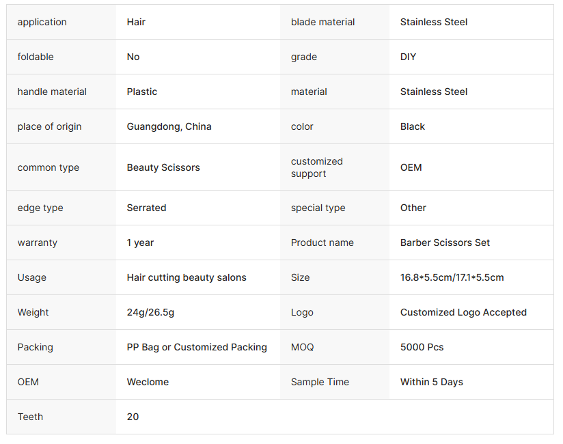Screen dimensions: 563x444
Task: Click the 'customized support' attribute label
Action: pos(316,167)
